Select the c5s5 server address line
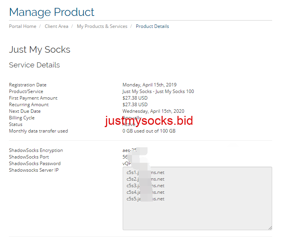Viewport: 297px width, 243px height. [145, 199]
